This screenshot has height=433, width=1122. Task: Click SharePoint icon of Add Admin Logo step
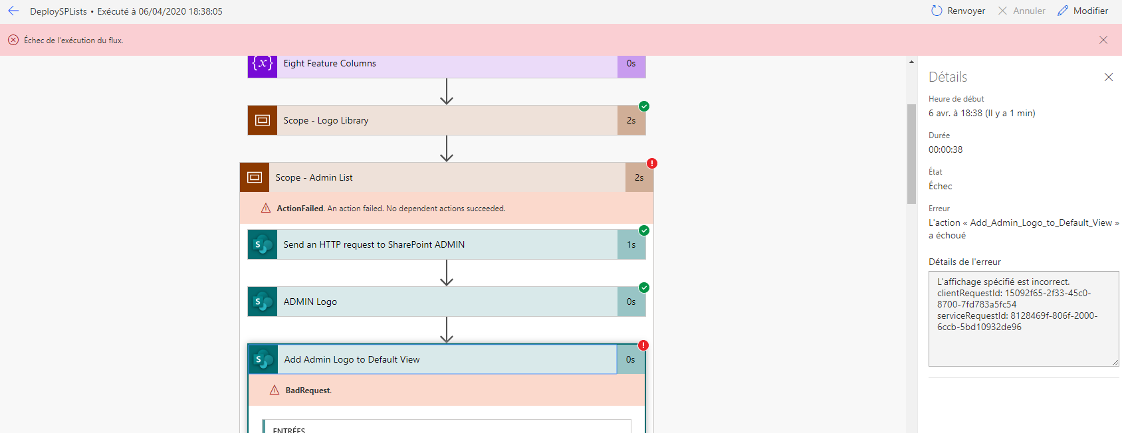[263, 359]
